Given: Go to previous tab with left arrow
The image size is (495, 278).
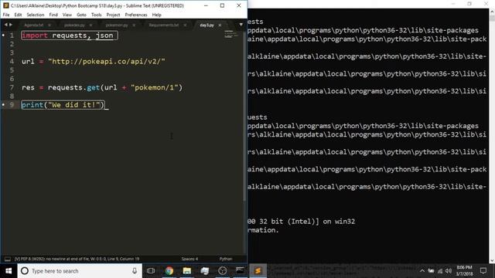Looking at the screenshot, I should pos(5,25).
